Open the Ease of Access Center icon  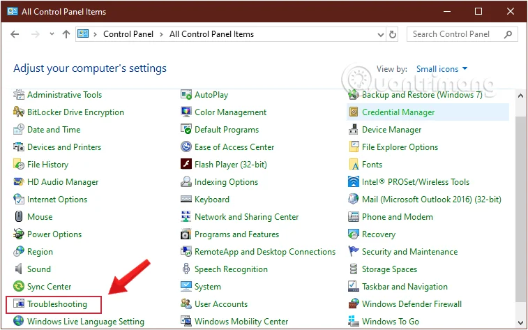(x=186, y=147)
